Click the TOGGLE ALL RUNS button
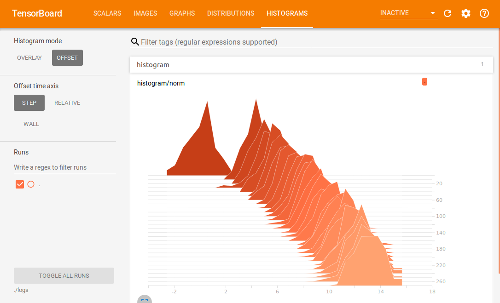This screenshot has height=303, width=500. pos(64,275)
